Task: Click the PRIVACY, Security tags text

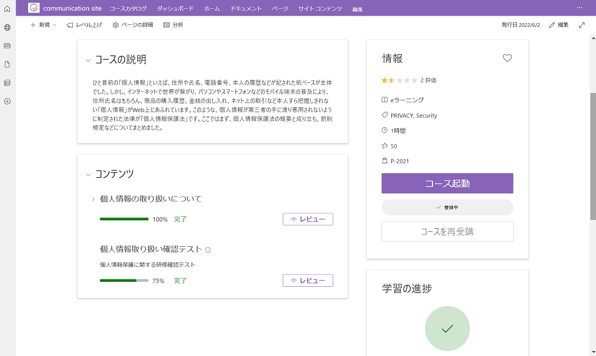Action: [x=414, y=115]
